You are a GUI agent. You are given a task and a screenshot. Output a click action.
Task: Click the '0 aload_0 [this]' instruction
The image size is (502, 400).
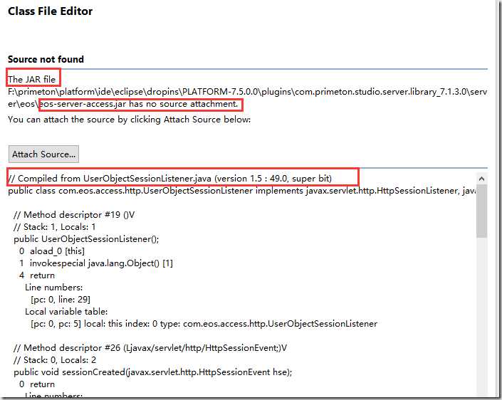52,251
